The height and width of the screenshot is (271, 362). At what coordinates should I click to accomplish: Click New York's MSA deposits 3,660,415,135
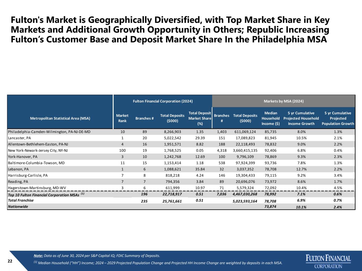tap(245, 151)
